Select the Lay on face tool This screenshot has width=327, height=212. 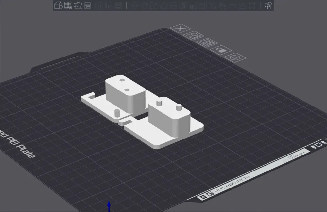[x=164, y=6]
